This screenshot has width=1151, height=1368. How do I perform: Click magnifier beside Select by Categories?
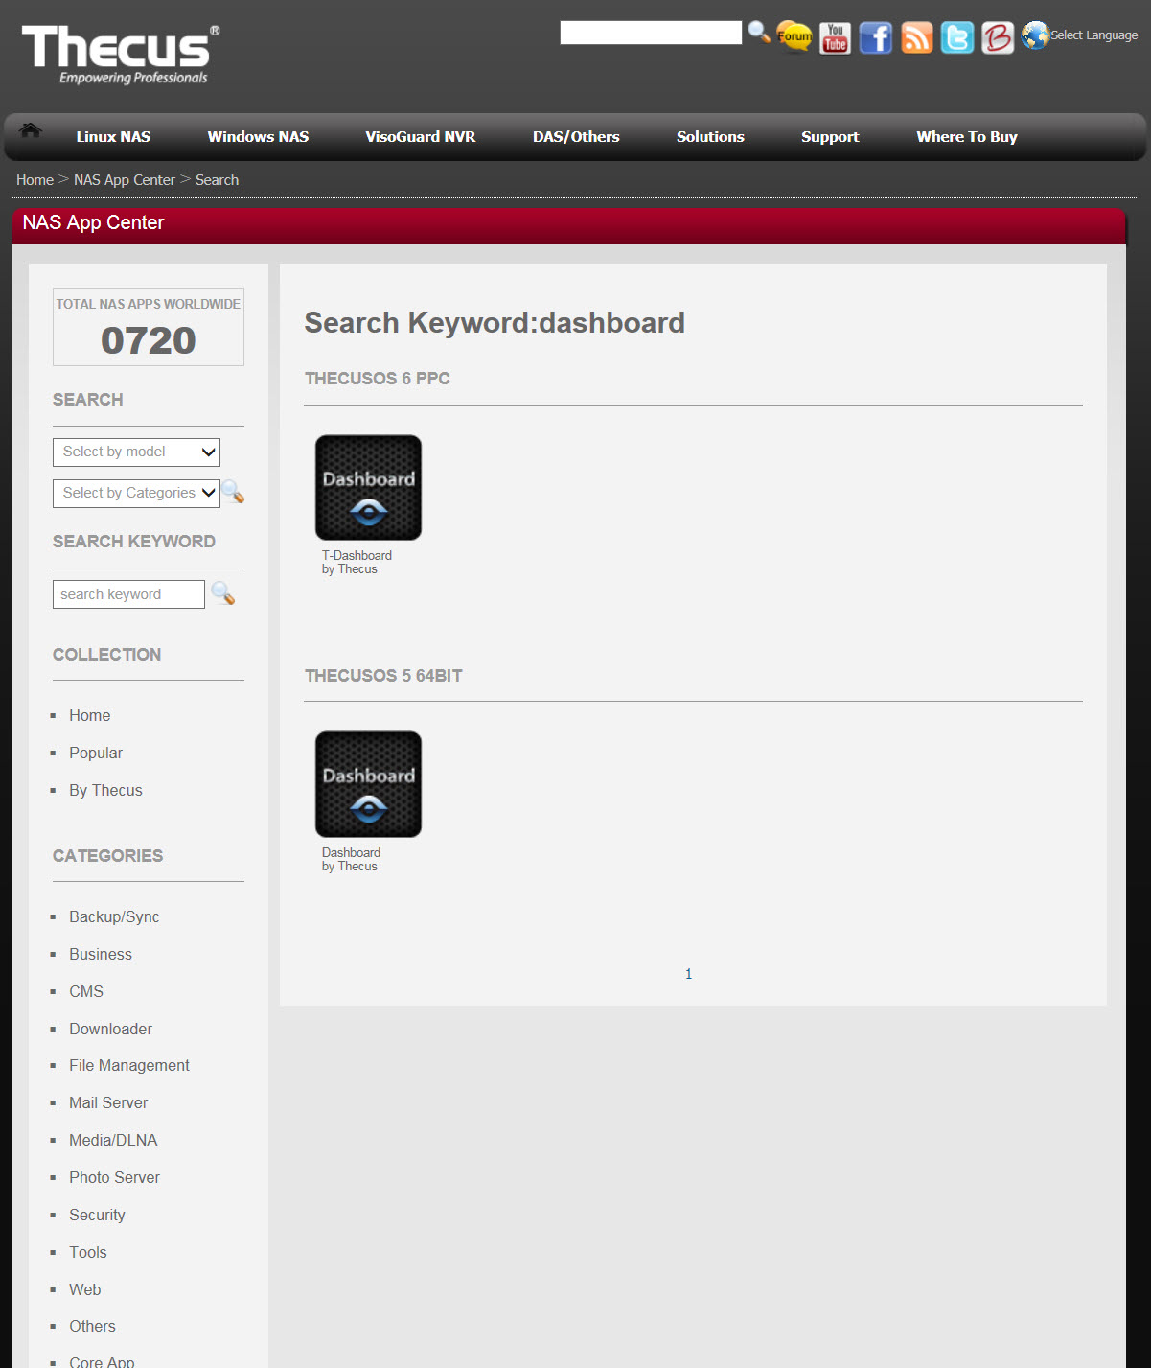pos(233,493)
